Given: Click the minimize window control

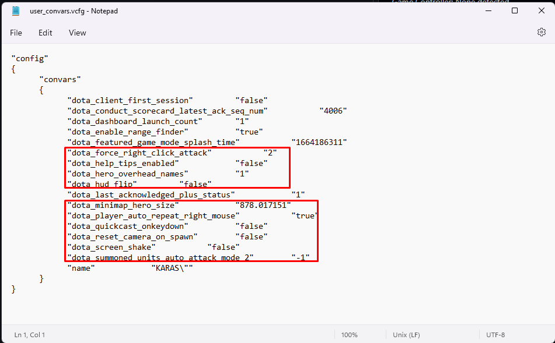Looking at the screenshot, I should point(488,10).
